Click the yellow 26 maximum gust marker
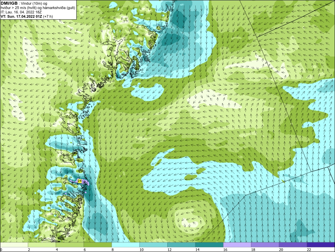335x252 pixels. point(79,181)
